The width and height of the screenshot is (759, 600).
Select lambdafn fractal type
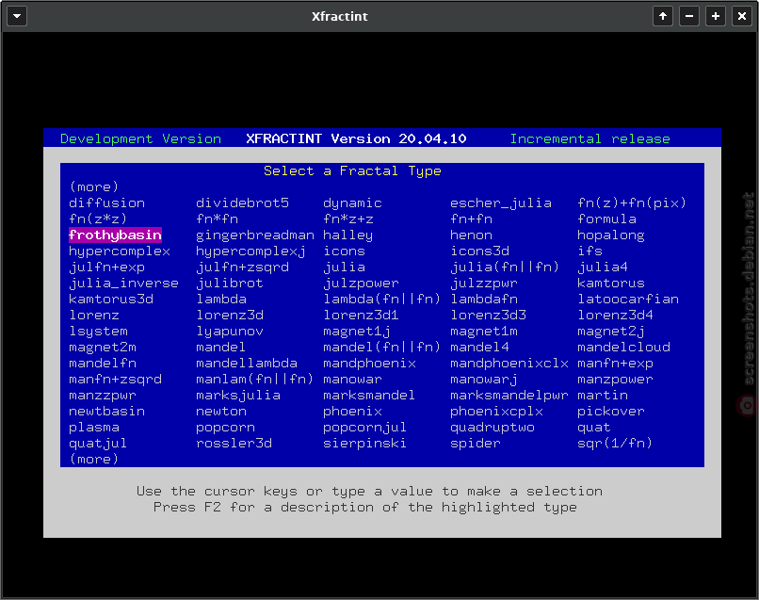point(484,299)
